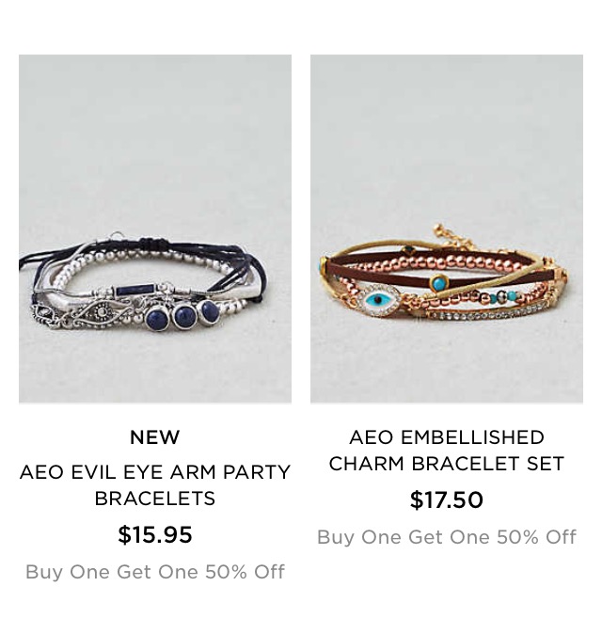Viewport: 602px width, 618px height.
Task: Open the silver evil eye bracelets product photo
Action: (155, 229)
